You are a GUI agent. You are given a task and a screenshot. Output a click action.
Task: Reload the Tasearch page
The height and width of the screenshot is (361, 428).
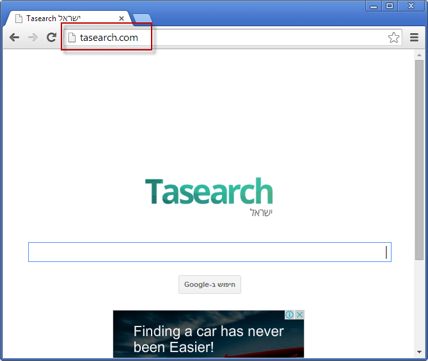pos(51,37)
